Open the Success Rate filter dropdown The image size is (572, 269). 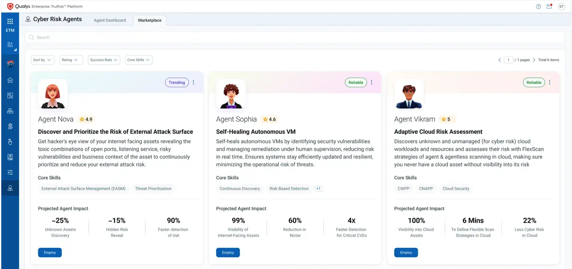[104, 60]
